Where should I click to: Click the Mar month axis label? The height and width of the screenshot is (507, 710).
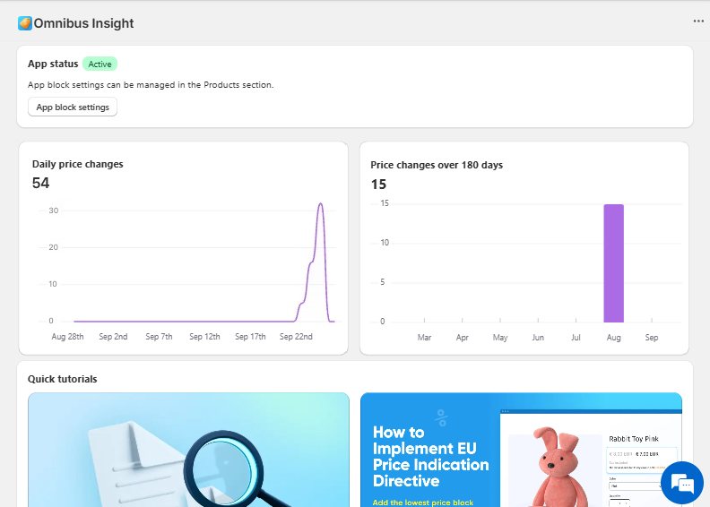[x=425, y=338]
